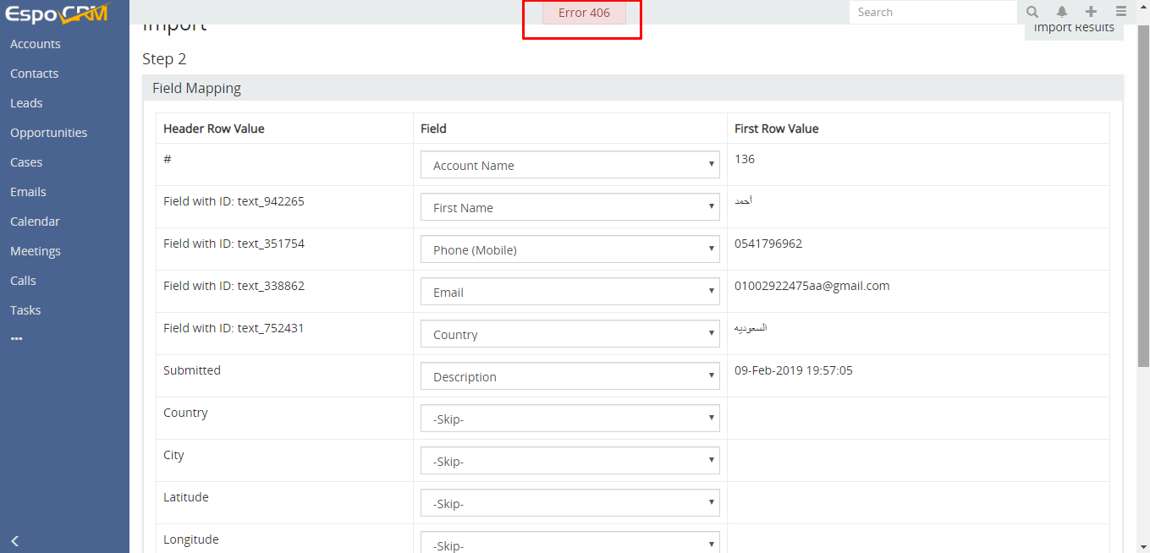Image resolution: width=1150 pixels, height=553 pixels.
Task: Navigate to Calendar in the sidebar
Action: point(36,222)
